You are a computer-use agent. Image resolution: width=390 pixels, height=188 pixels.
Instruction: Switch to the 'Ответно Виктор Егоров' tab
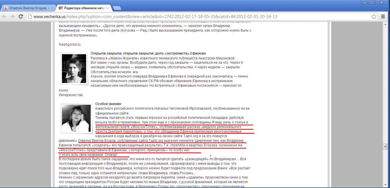28,8
